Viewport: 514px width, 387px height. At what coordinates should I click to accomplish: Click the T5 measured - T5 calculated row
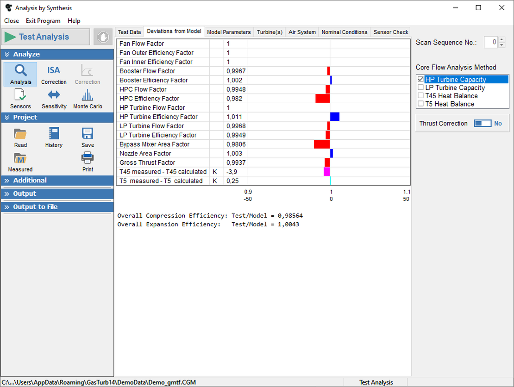(x=263, y=181)
